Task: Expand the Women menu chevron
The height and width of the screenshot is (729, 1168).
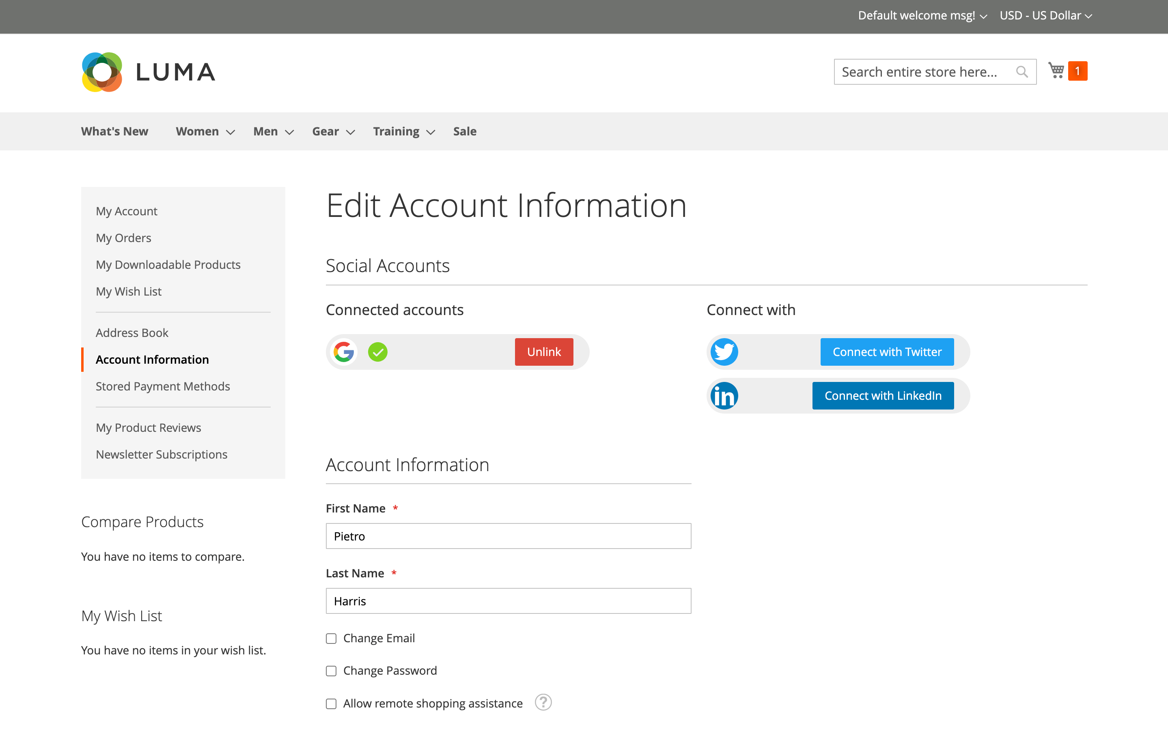Action: pos(231,132)
